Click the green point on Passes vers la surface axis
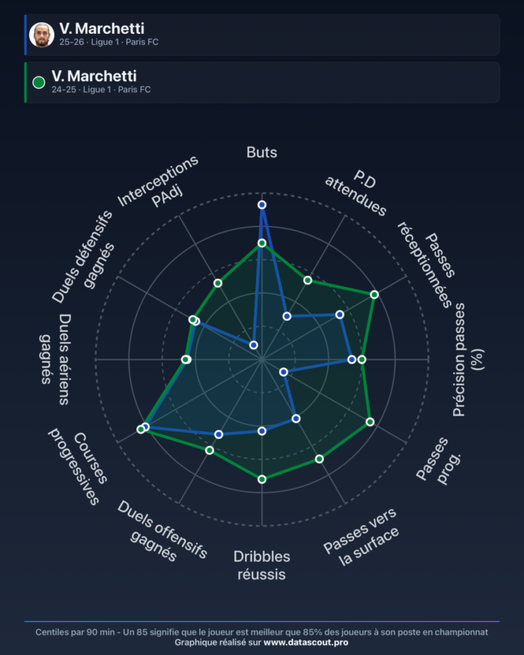The image size is (524, 655). click(319, 459)
